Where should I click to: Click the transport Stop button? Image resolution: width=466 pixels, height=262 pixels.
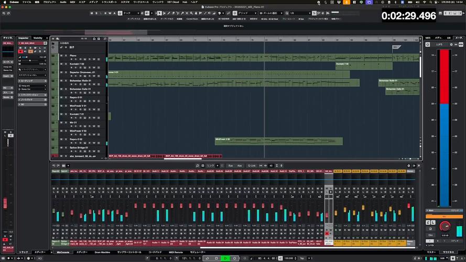(x=216, y=258)
